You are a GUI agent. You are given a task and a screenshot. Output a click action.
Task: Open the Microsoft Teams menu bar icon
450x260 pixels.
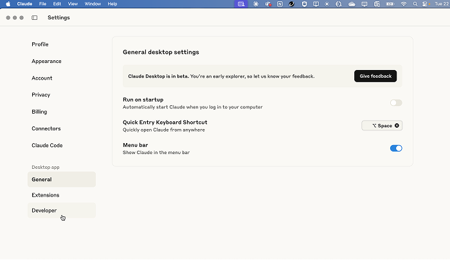(x=268, y=4)
